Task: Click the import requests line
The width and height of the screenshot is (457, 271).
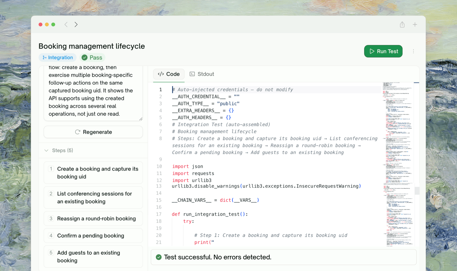Action: click(193, 173)
